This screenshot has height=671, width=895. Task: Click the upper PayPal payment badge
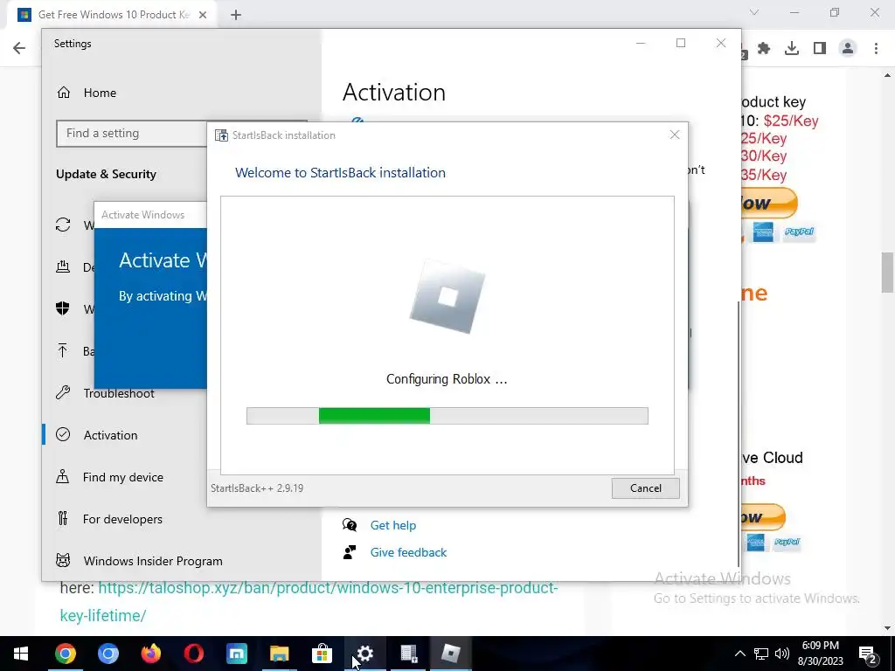[799, 232]
